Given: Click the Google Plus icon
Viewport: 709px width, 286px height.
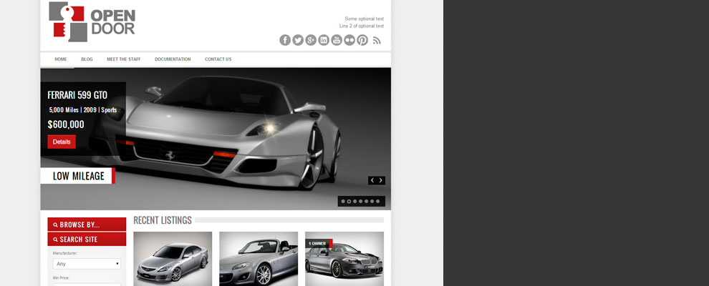Looking at the screenshot, I should coord(311,40).
